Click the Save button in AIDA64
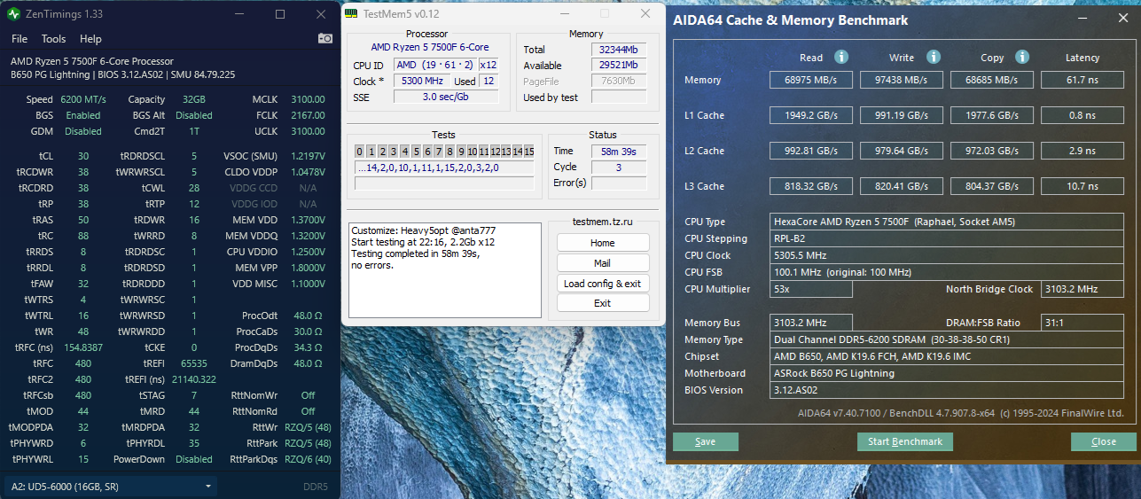 click(x=706, y=441)
